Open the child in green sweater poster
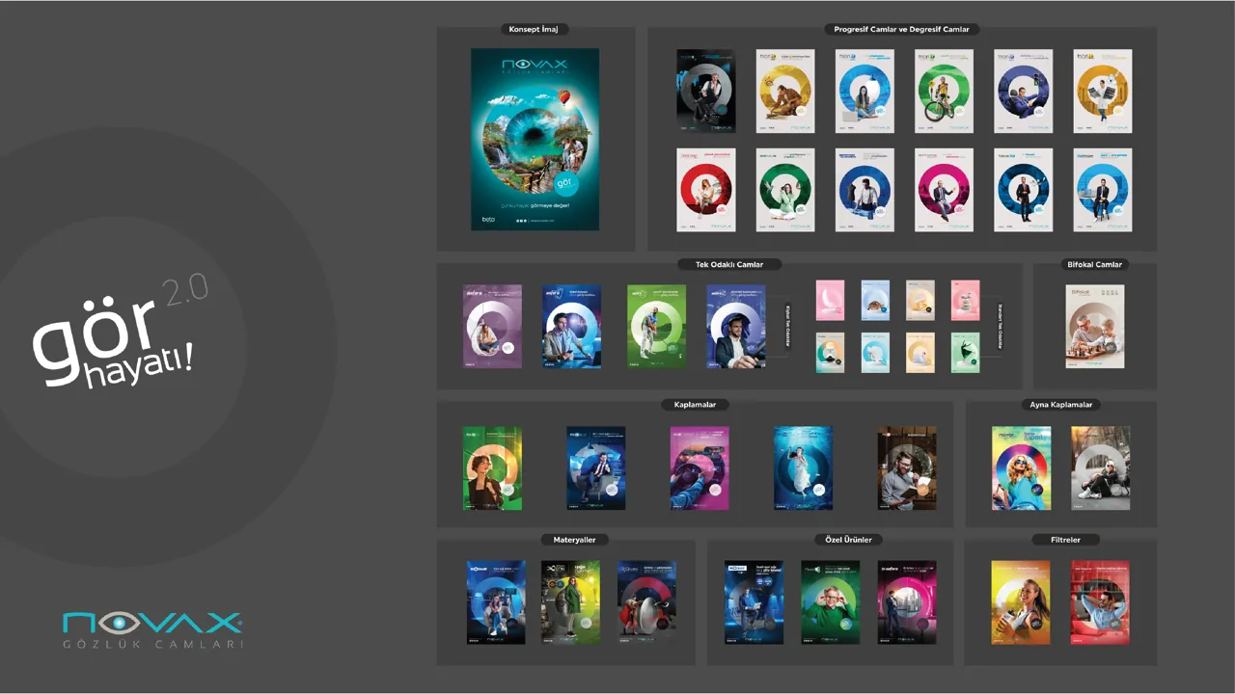 [x=830, y=602]
